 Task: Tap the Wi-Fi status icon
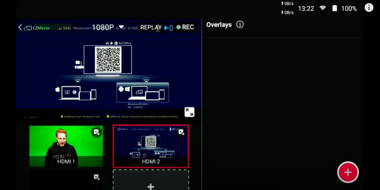[x=322, y=8]
